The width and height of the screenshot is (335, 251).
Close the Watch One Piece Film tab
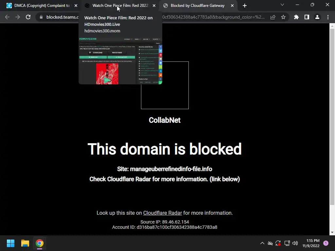154,6
